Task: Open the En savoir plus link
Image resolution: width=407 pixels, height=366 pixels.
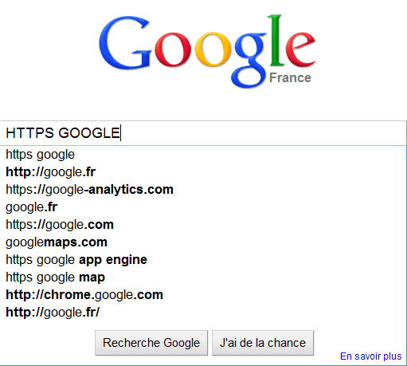Action: (371, 356)
